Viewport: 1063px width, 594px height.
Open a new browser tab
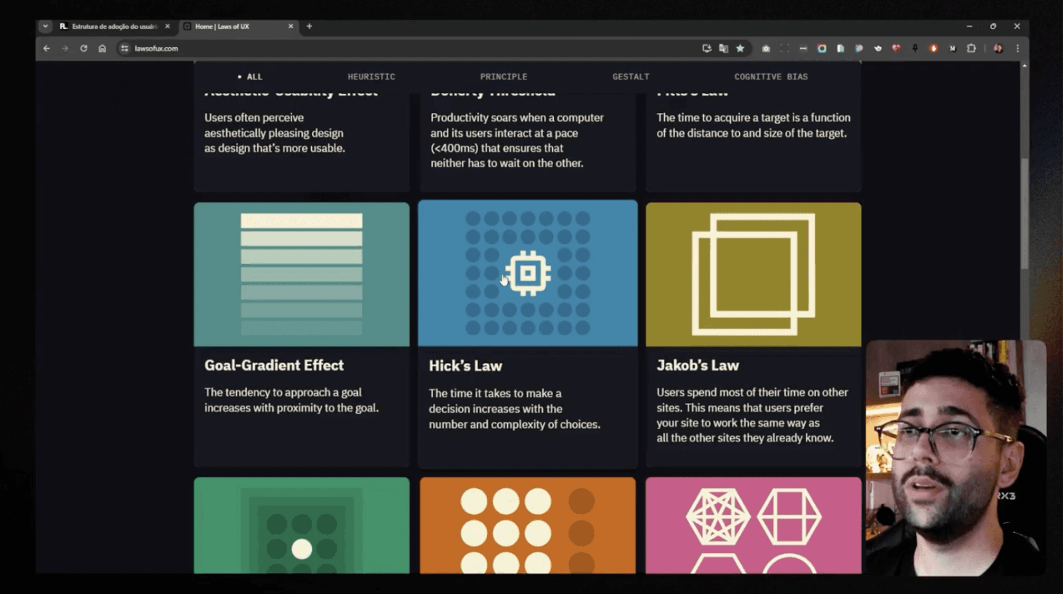coord(309,26)
